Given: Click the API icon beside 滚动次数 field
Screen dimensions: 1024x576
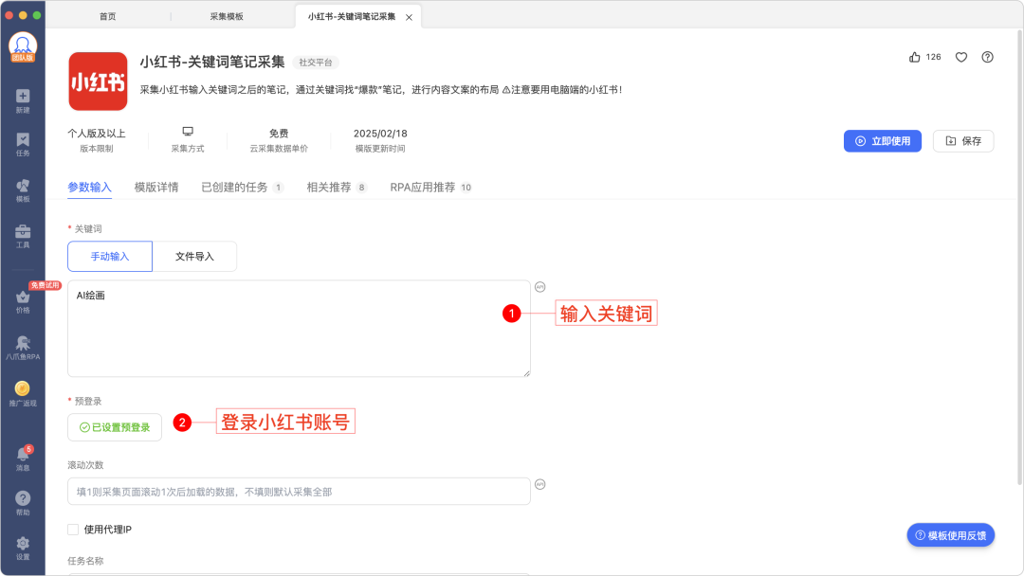Looking at the screenshot, I should pos(540,484).
